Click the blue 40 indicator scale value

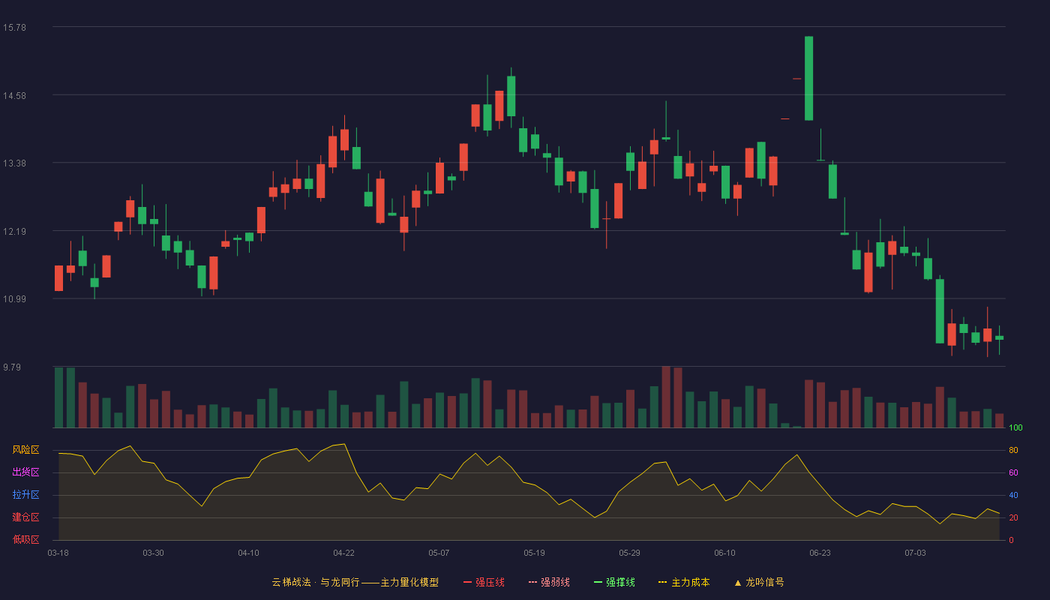[x=1013, y=496]
